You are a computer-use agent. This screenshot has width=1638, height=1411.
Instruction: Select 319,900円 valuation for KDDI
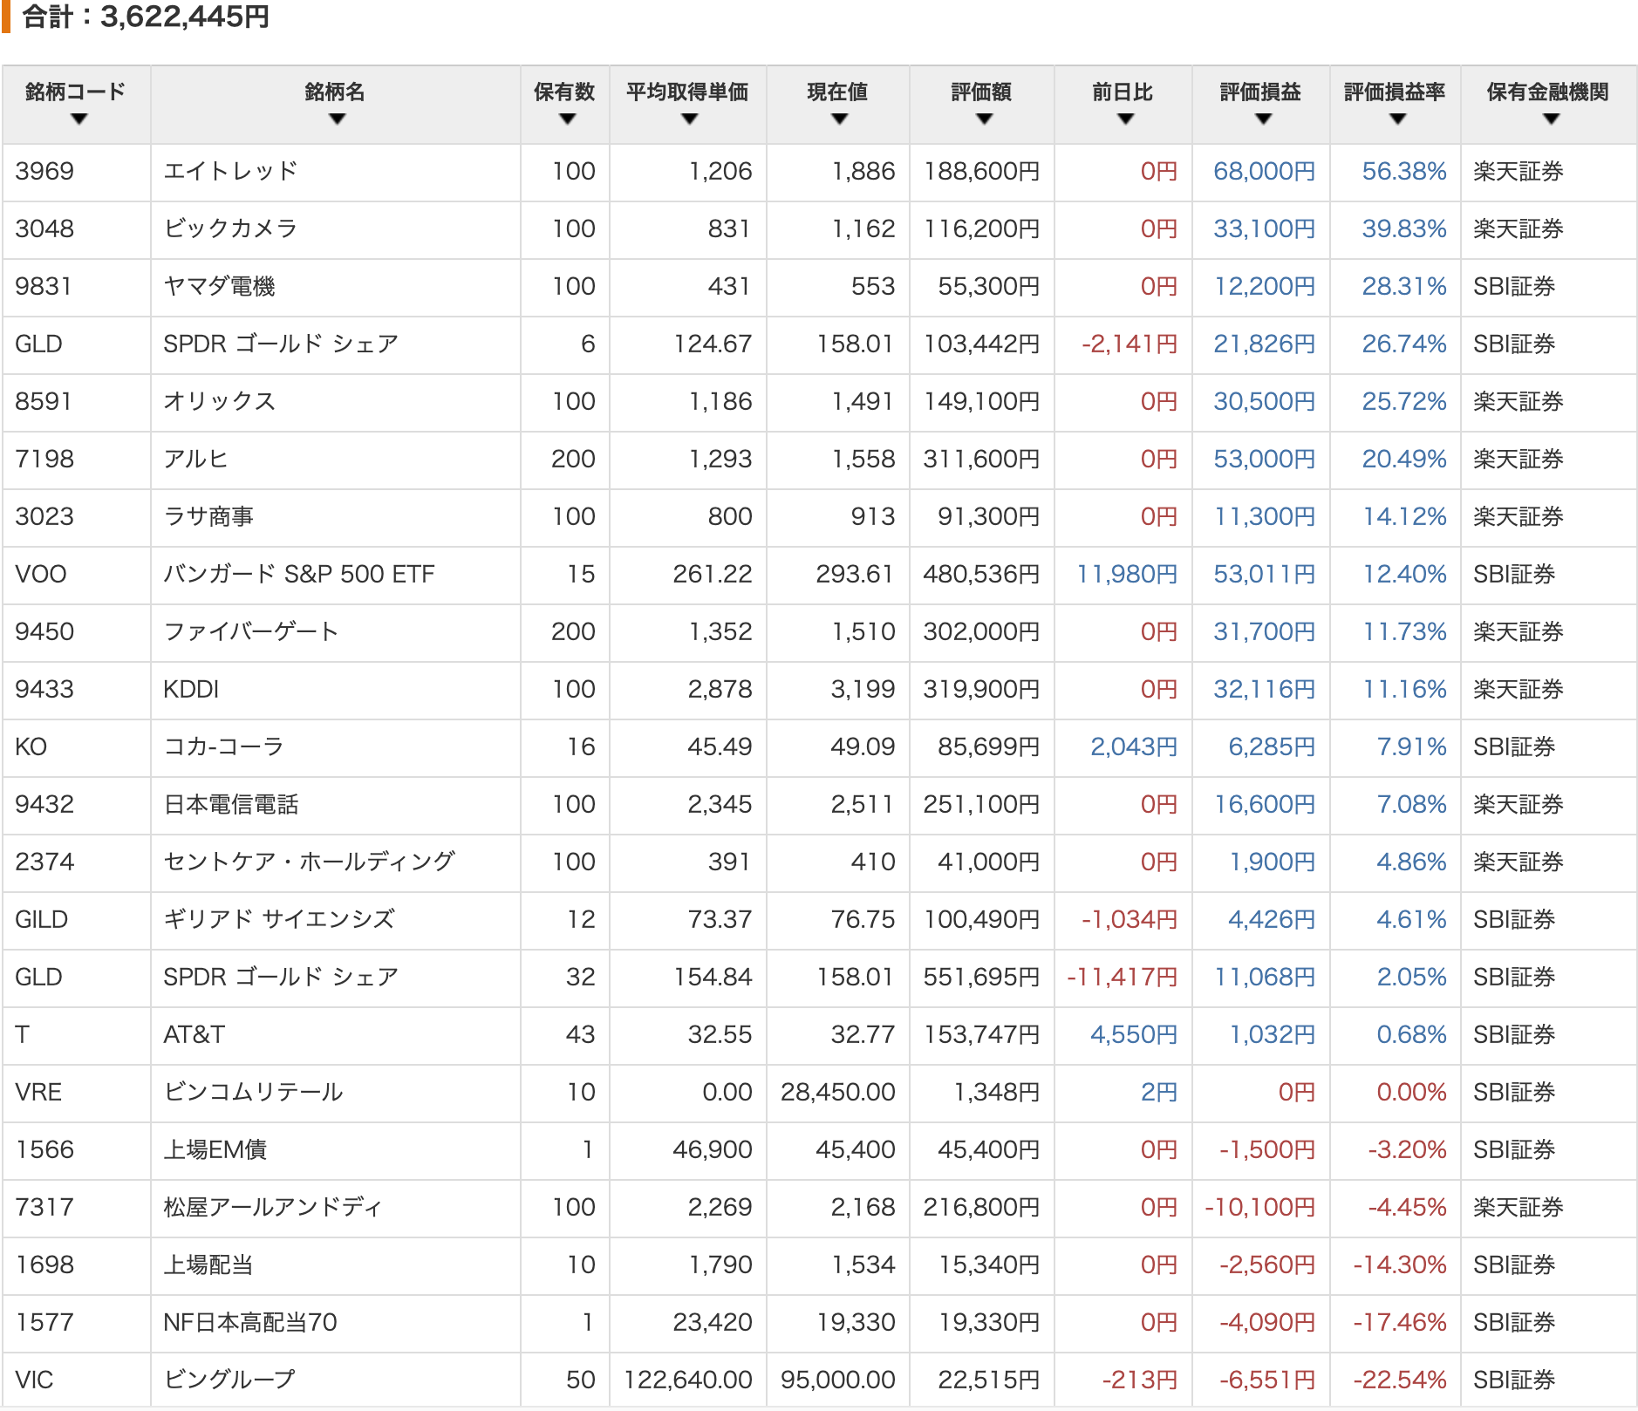pos(981,689)
